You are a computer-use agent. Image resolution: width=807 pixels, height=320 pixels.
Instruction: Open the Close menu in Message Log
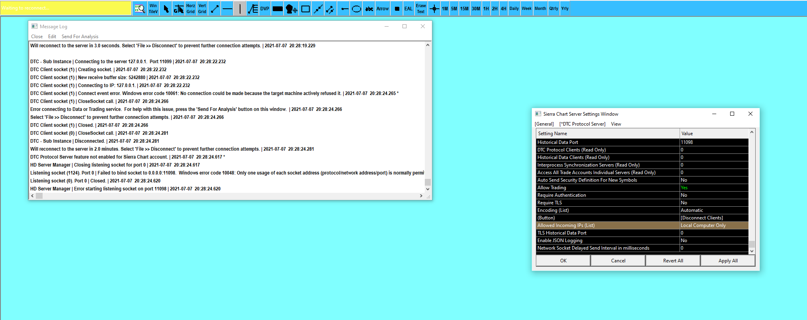coord(37,37)
